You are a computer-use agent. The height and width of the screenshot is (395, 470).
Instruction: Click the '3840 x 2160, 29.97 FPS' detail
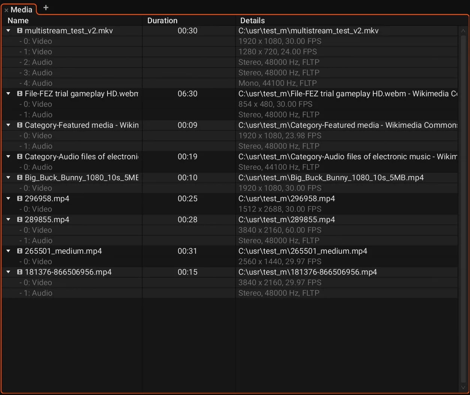280,283
